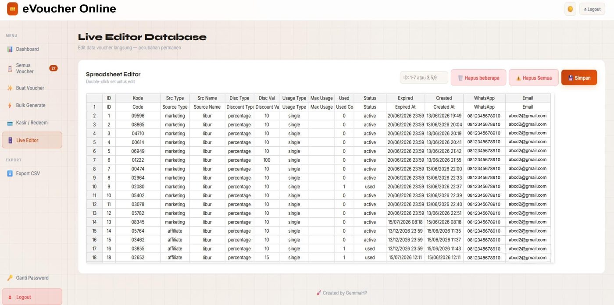The width and height of the screenshot is (614, 305).
Task: Select the Usage Type column header
Action: pyautogui.click(x=294, y=98)
